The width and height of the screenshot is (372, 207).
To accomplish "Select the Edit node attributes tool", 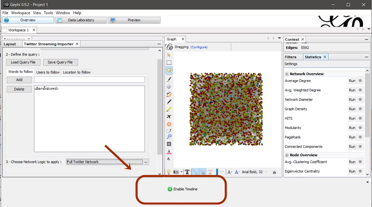I will click(x=169, y=131).
